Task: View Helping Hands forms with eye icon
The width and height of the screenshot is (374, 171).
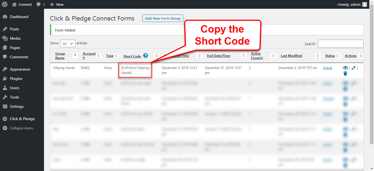Action: pyautogui.click(x=345, y=68)
